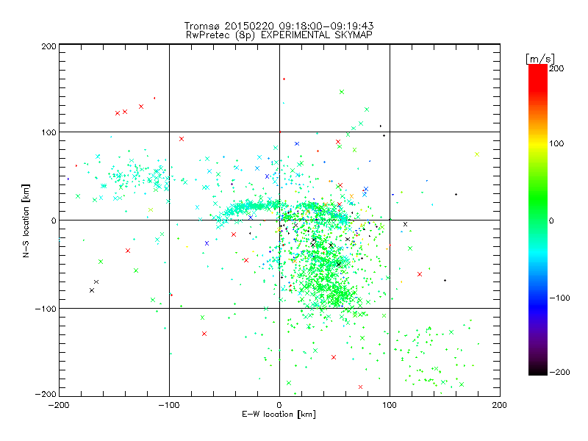Click the colorbar tick label '100'

tap(556, 143)
